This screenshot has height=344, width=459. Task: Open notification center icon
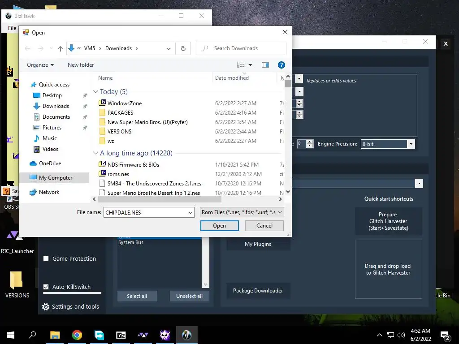tap(445, 335)
